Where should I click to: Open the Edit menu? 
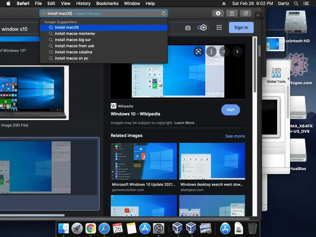(51, 3)
